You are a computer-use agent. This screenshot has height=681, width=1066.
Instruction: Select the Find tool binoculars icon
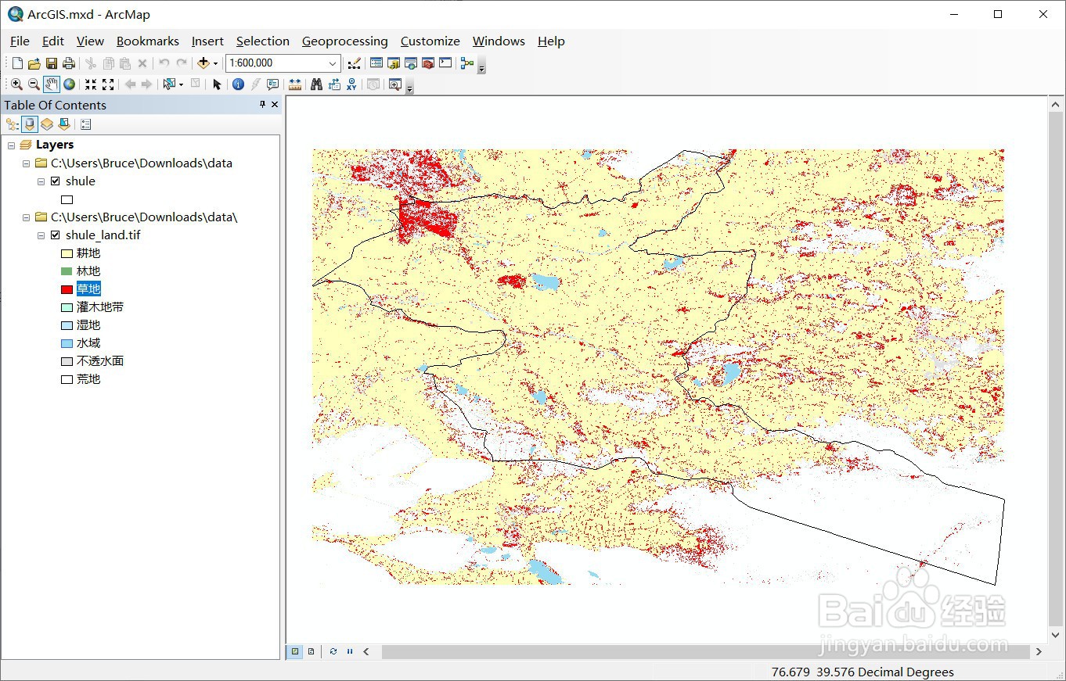pos(315,84)
